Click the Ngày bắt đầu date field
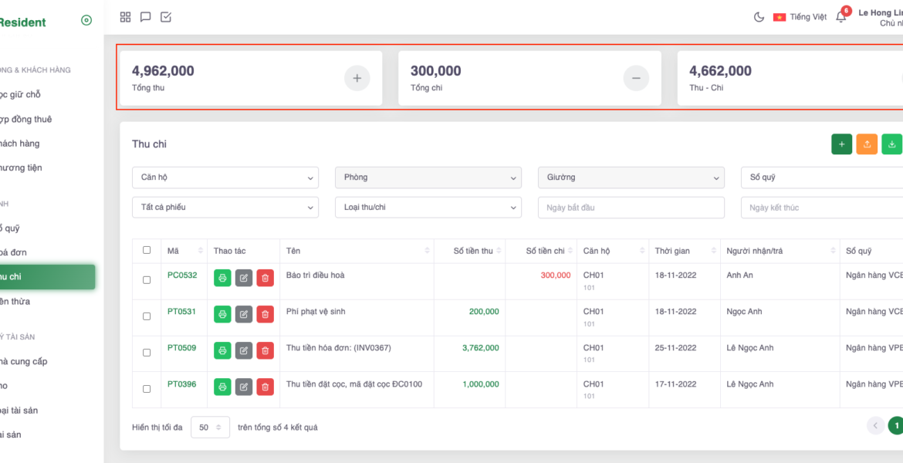This screenshot has height=463, width=903. [x=631, y=208]
